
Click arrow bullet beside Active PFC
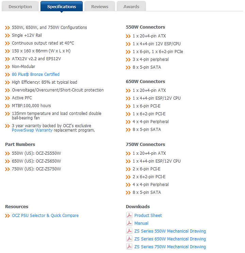click(7, 98)
